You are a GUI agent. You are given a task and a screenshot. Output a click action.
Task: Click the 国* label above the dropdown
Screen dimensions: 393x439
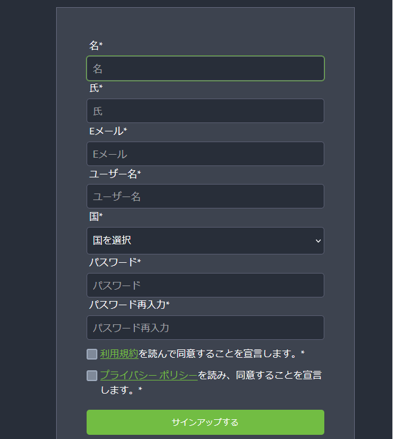click(x=96, y=216)
